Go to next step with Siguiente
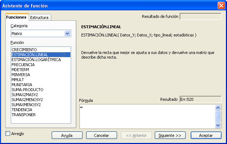The width and height of the screenshot is (227, 144). (x=170, y=135)
